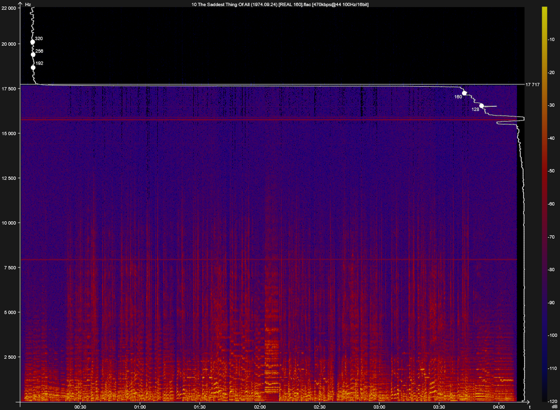Click the -30 dB scale label
Viewport: 560px width, 410px height.
point(551,106)
